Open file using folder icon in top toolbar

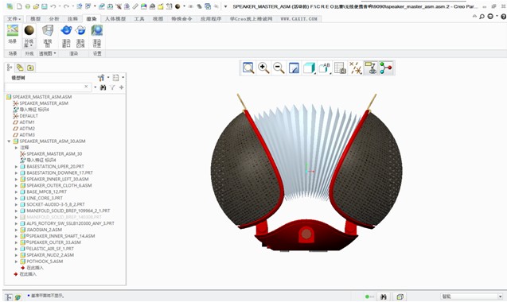point(36,6)
